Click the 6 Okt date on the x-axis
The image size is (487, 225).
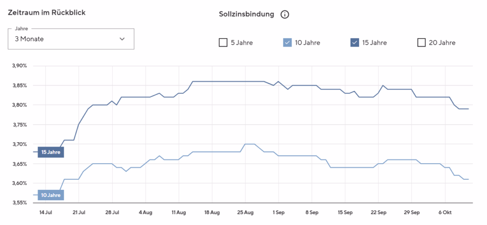point(445,212)
